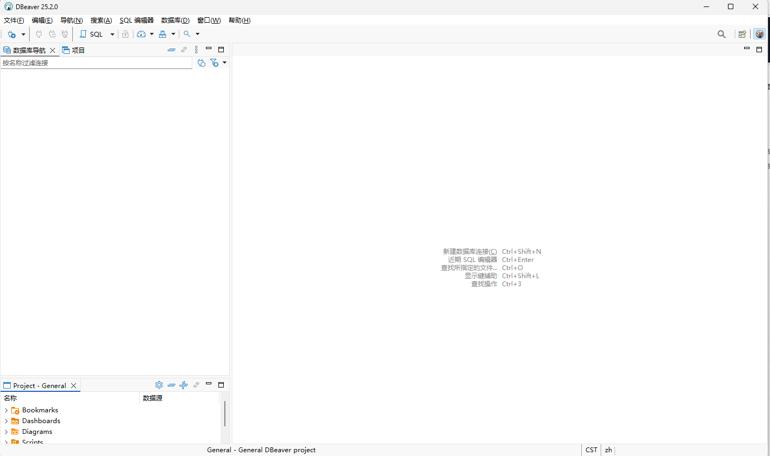Image resolution: width=770 pixels, height=456 pixels.
Task: Click the magnifier search tool in left toolbar
Action: [187, 34]
